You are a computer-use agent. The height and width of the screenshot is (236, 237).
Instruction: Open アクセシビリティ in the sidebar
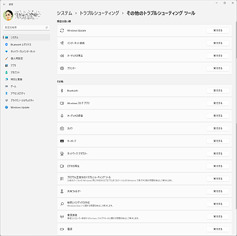26,94
